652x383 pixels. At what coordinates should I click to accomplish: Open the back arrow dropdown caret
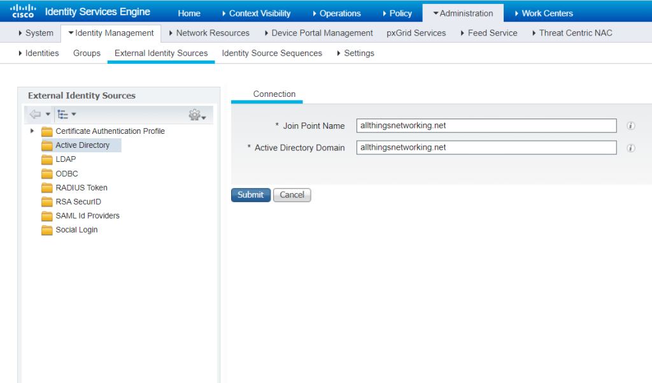pyautogui.click(x=48, y=114)
